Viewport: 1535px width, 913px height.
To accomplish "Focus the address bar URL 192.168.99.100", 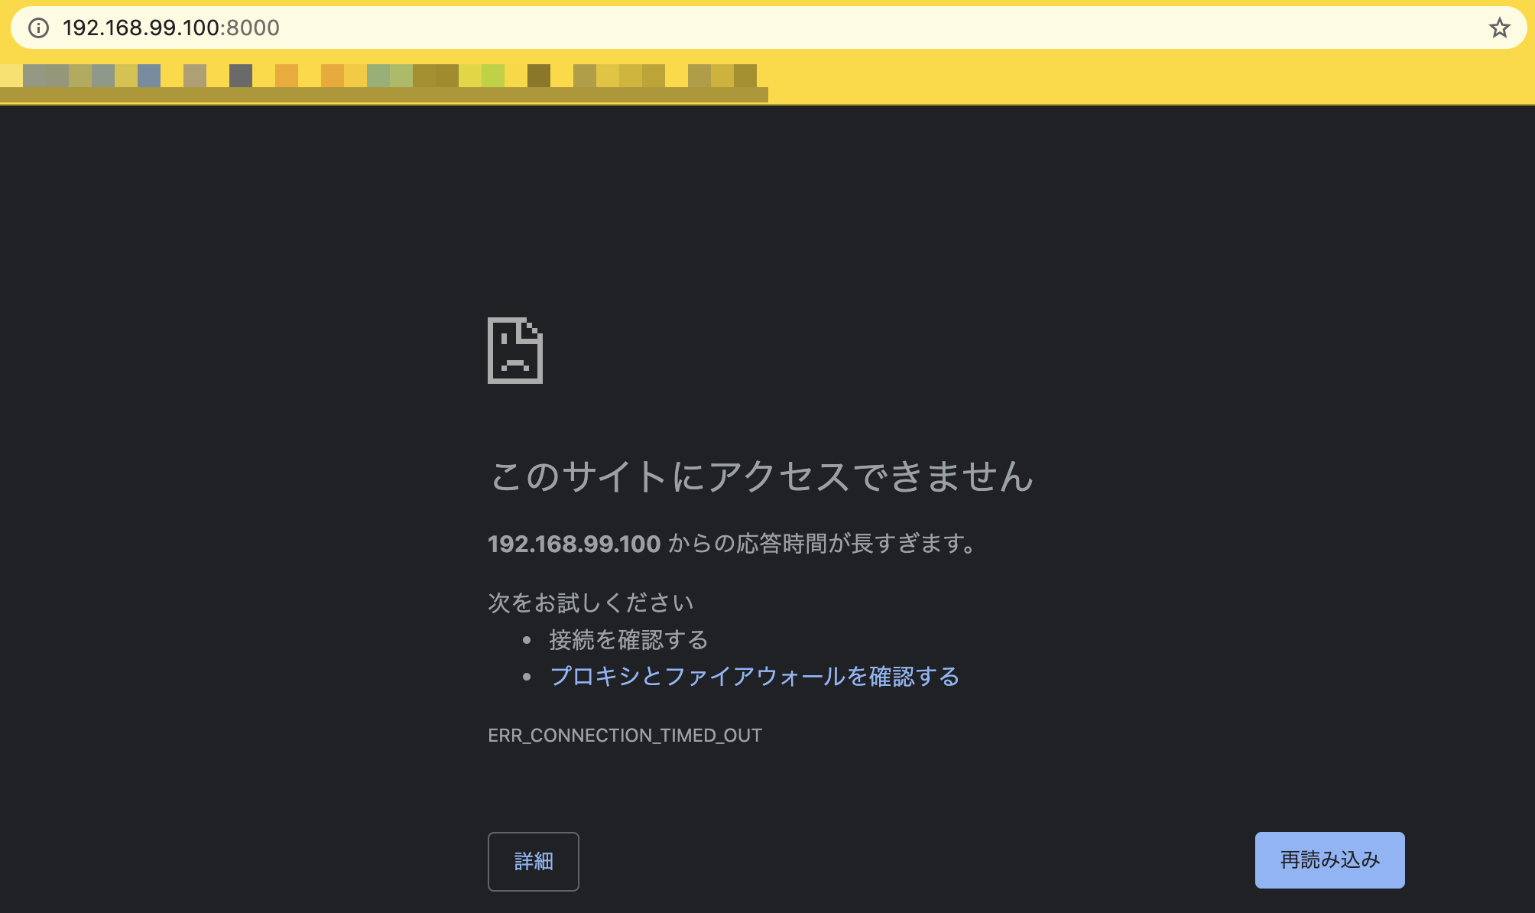I will click(x=141, y=28).
